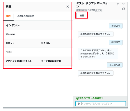Click the スロット column header
130x111 pixels.
[10, 43]
